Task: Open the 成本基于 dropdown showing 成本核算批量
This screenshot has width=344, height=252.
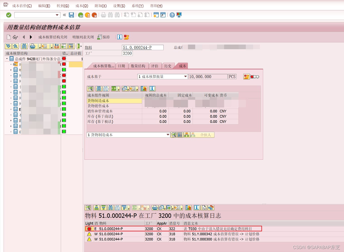Action: click(185, 77)
